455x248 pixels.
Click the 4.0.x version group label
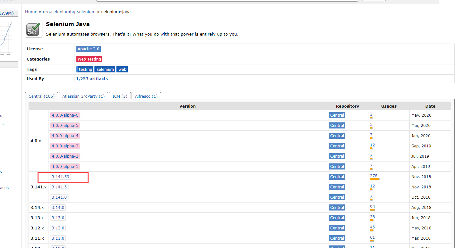36,141
